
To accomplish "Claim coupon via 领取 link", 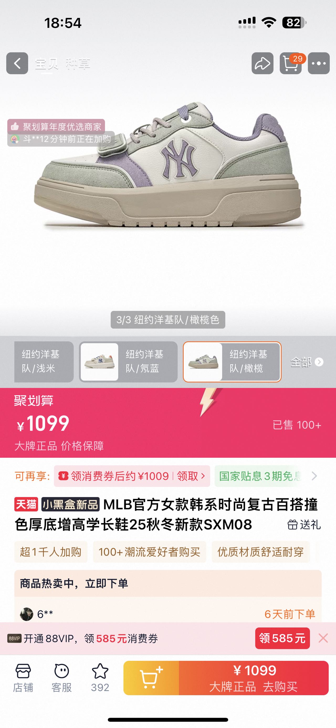I will [191, 476].
